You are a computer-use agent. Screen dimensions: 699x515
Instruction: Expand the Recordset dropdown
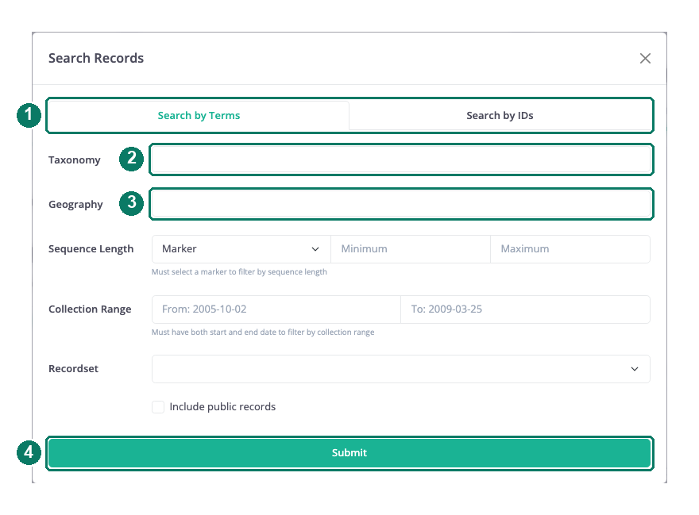point(401,369)
